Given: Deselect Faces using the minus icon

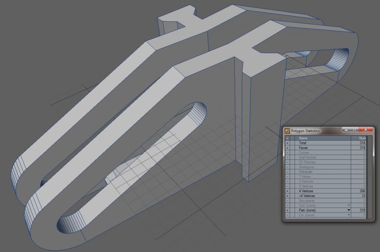Looking at the screenshot, I should [292, 148].
